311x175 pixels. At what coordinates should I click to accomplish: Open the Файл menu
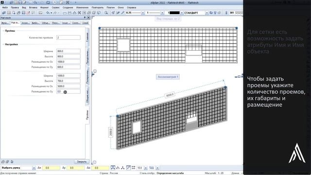coord(5,8)
